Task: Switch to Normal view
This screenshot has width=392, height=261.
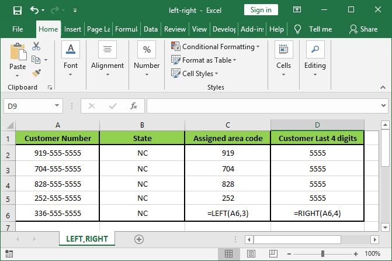Action: pyautogui.click(x=228, y=254)
